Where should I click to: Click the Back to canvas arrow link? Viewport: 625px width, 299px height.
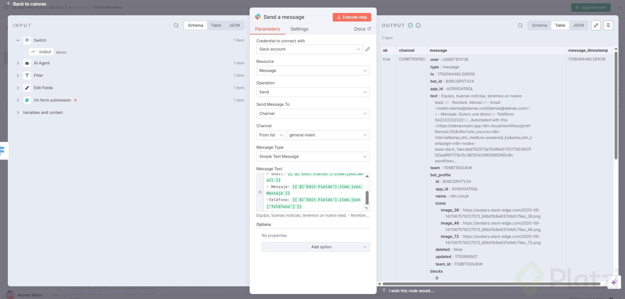[26, 4]
